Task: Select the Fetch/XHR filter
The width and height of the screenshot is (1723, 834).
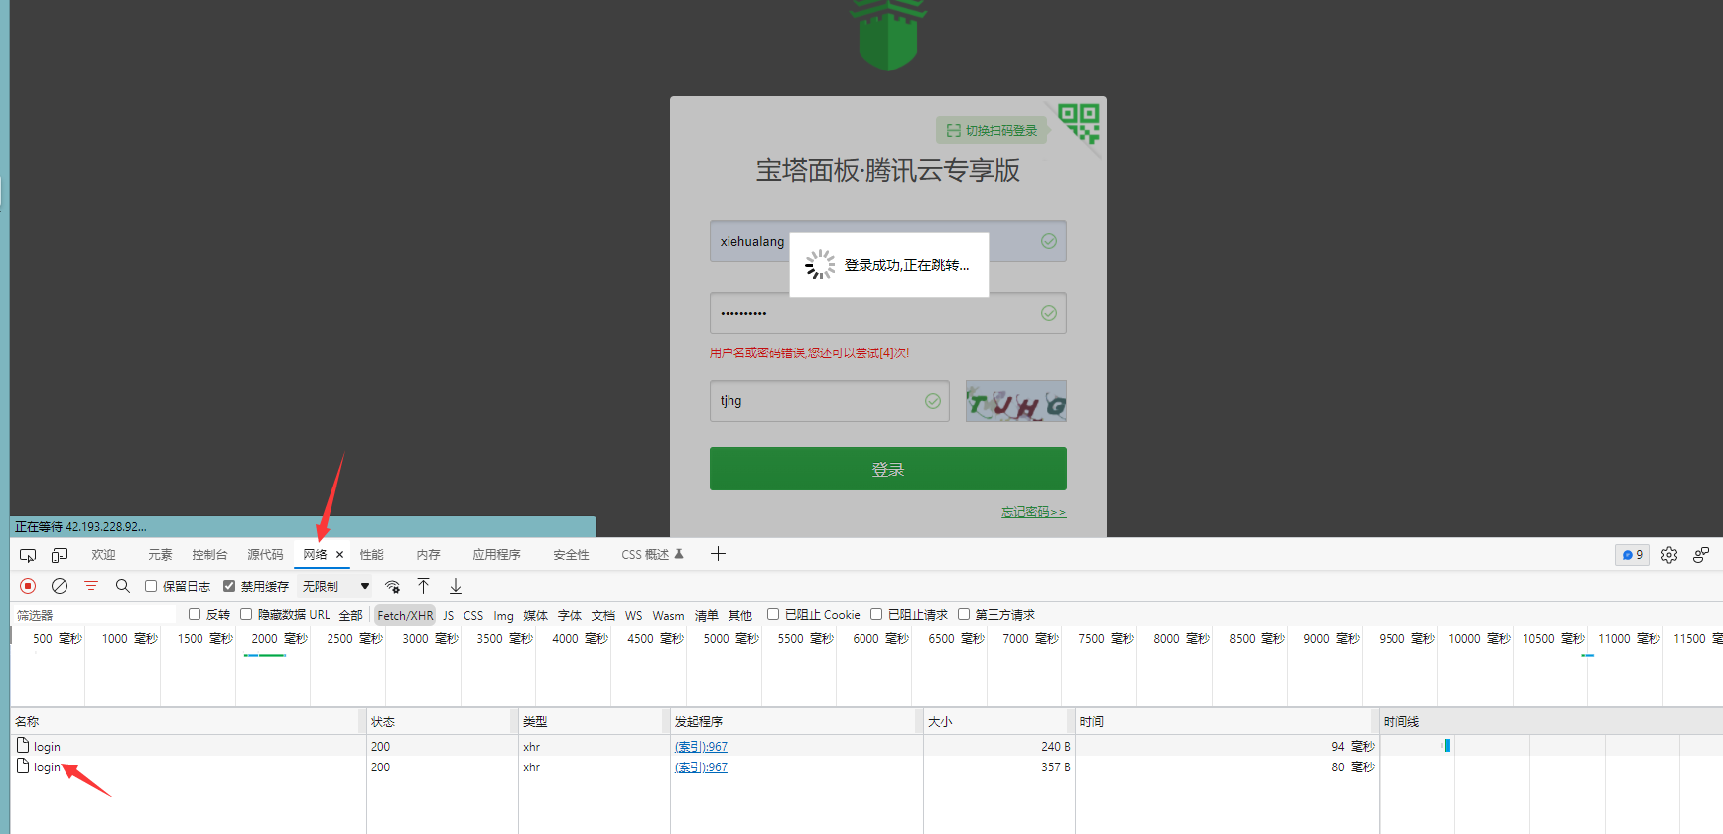Action: [405, 615]
